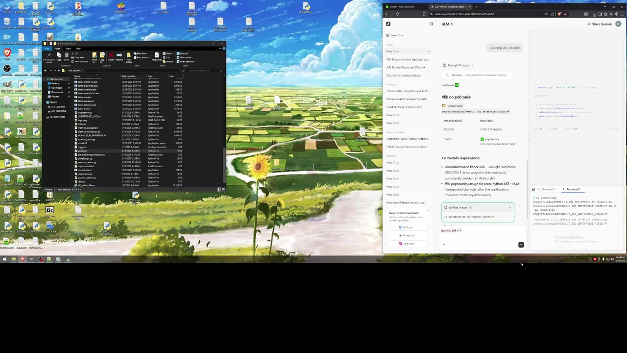
Task: Click the red Delete icon in Explorer ribbon
Action: (x=111, y=55)
